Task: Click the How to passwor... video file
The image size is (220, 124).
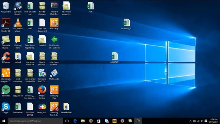Action: 42,59
